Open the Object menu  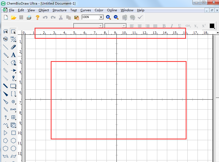(44, 10)
